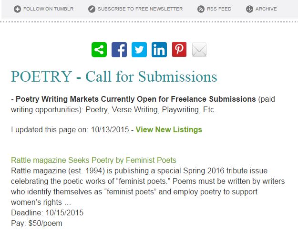
Task: Share the page via Twitter icon
Action: pos(139,50)
